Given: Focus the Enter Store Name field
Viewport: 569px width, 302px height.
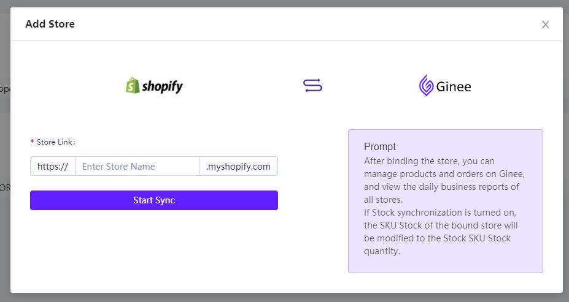Looking at the screenshot, I should click(137, 166).
